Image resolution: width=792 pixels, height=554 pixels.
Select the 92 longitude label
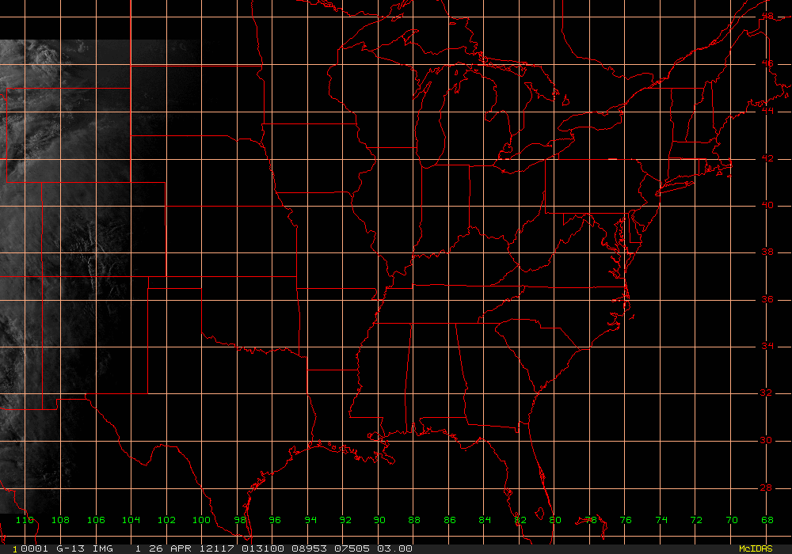345,520
